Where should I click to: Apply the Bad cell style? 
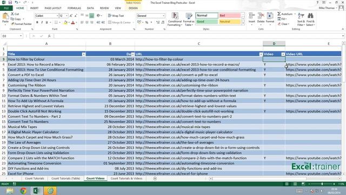click(230, 16)
